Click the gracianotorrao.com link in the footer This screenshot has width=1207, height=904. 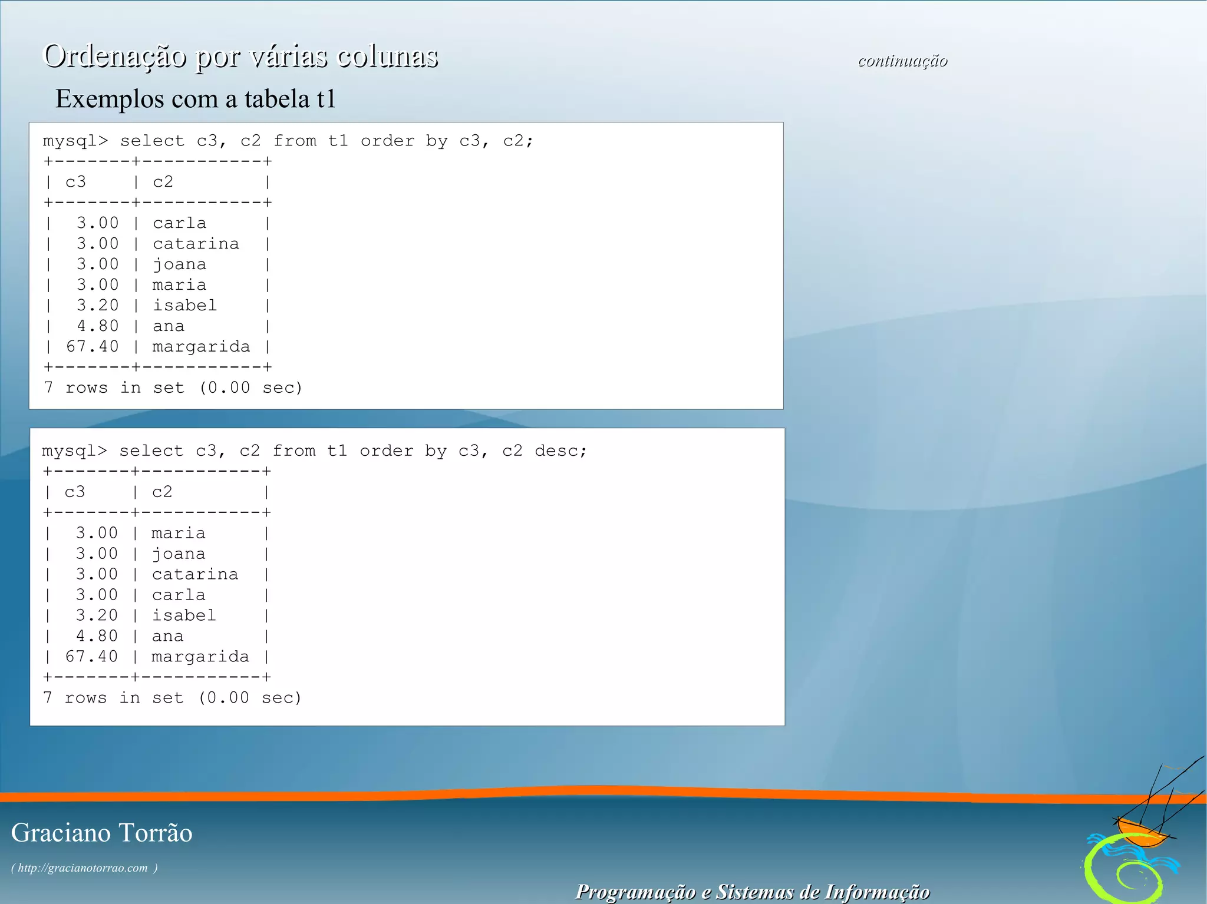(83, 867)
